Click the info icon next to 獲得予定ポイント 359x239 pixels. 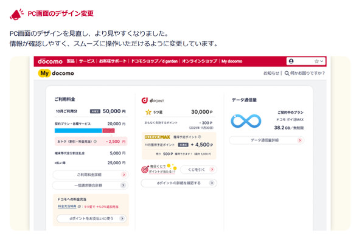pos(200,137)
